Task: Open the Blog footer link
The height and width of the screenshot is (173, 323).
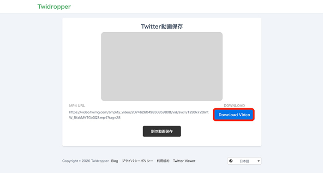Action: 114,161
